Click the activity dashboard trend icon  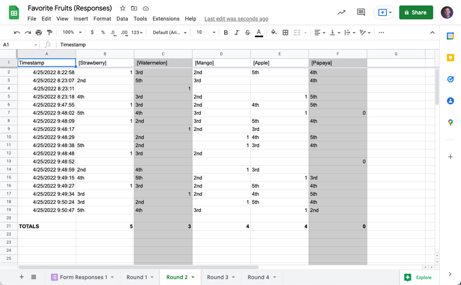click(x=341, y=12)
